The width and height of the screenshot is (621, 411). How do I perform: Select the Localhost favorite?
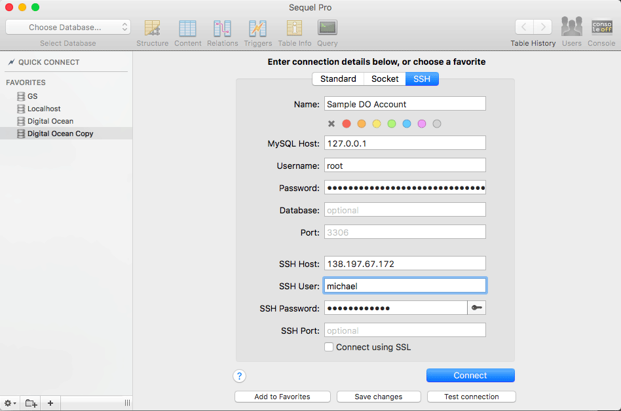[x=66, y=109]
